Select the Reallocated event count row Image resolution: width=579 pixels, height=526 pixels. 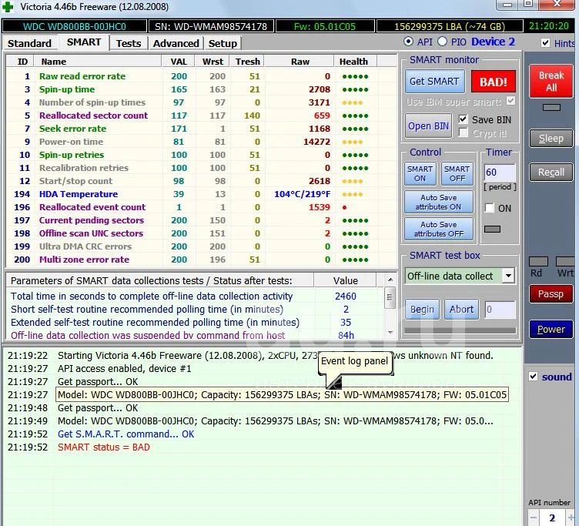coord(201,207)
